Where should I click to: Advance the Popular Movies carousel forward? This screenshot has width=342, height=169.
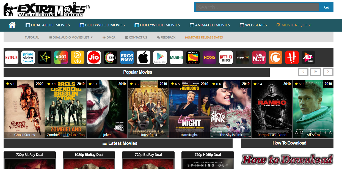pos(328,71)
